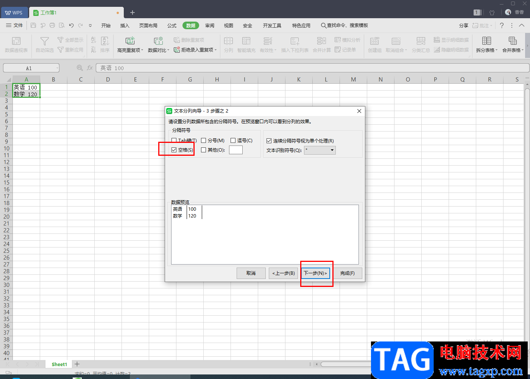This screenshot has height=379, width=530.
Task: Click the 排序 sort icon
Action: tap(105, 41)
